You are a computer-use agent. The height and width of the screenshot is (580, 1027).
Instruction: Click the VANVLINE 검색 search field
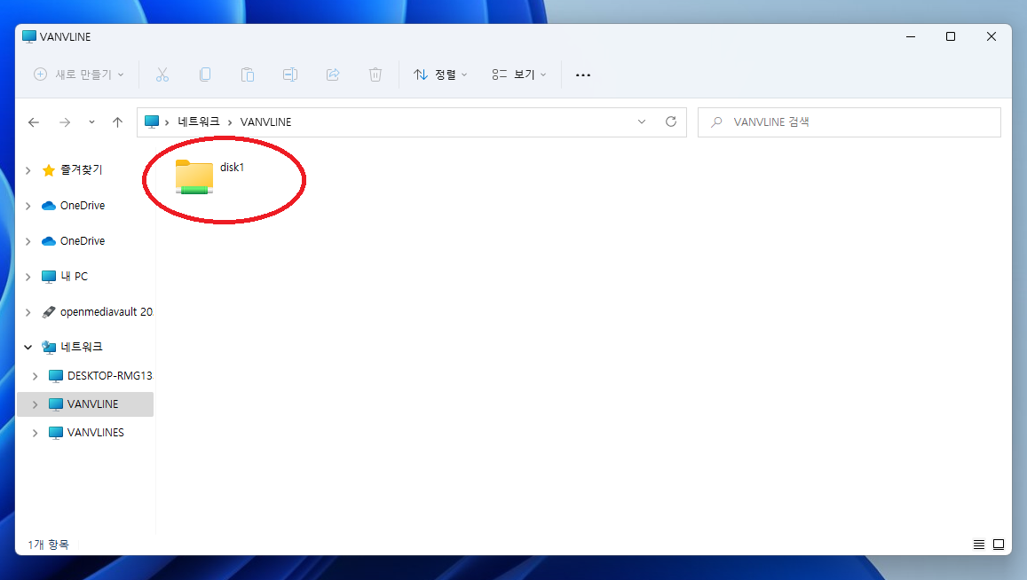coord(849,121)
